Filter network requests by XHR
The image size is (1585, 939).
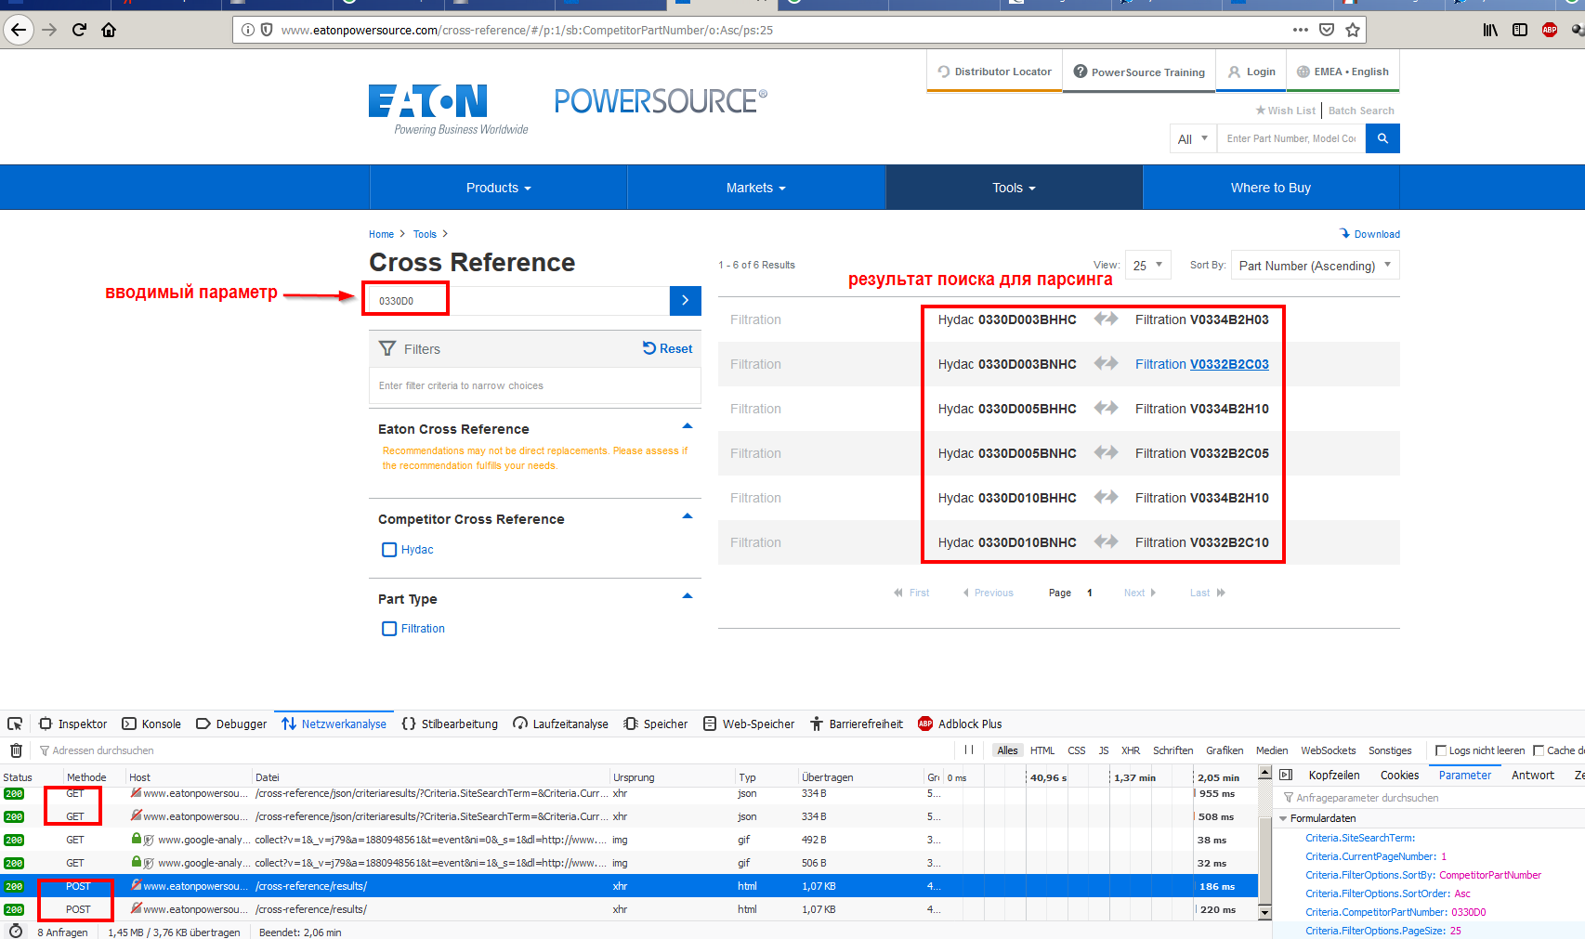(x=1131, y=750)
